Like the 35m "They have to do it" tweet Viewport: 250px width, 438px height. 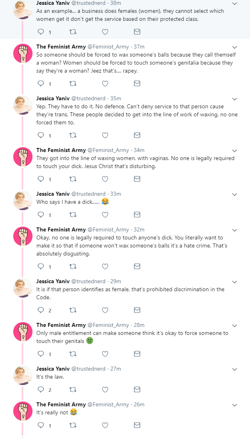click(x=105, y=135)
